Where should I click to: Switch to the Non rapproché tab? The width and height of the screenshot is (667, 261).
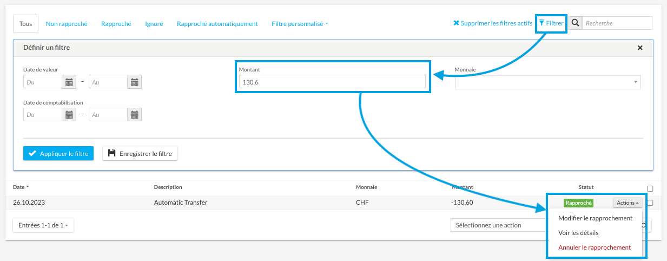(67, 24)
